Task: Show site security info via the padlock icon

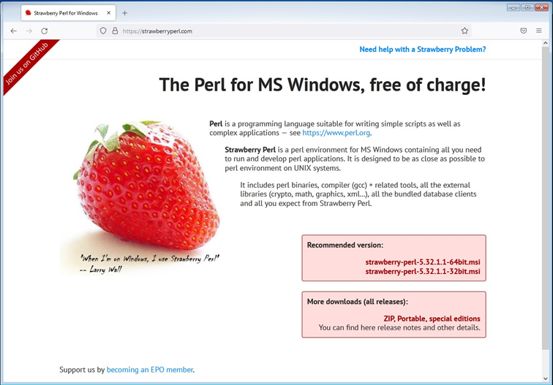Action: point(115,31)
